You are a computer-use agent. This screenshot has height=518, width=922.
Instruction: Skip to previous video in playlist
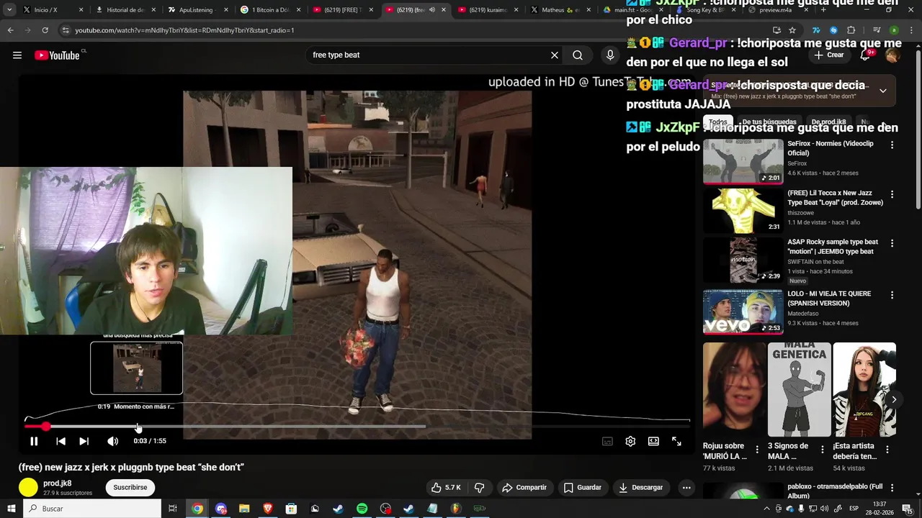tap(61, 441)
